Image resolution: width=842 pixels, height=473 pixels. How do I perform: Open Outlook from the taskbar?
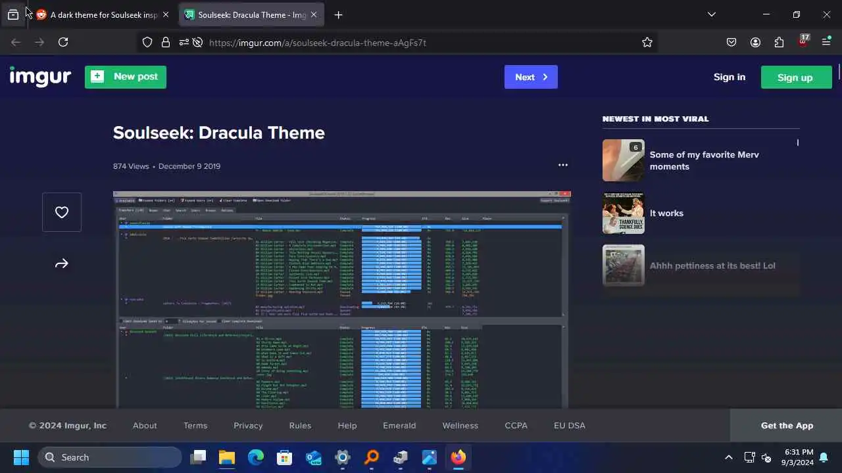click(x=314, y=457)
